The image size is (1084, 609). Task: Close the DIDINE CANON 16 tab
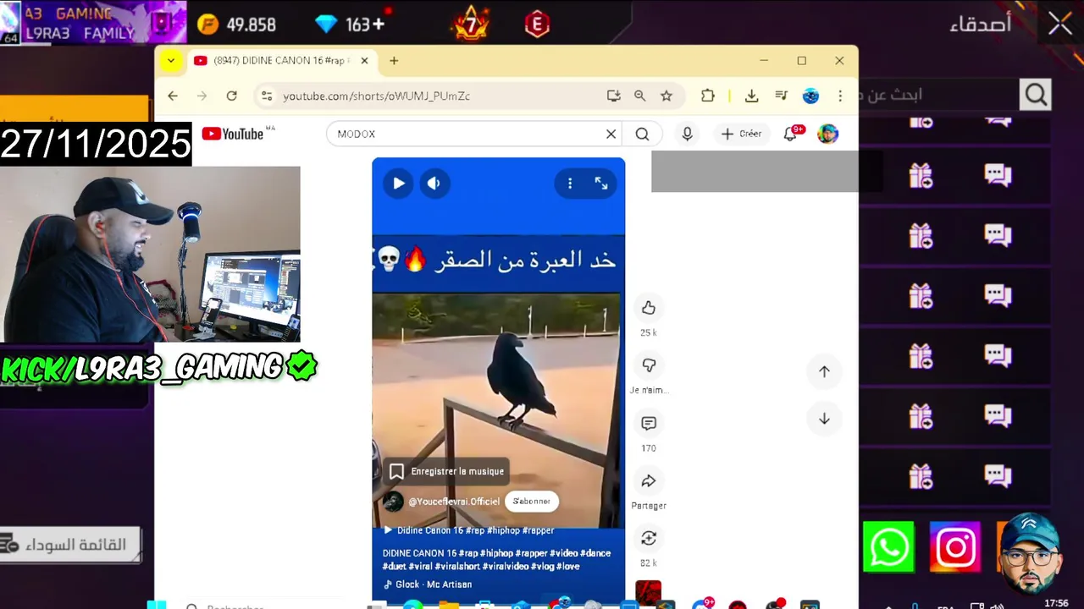[x=364, y=61]
